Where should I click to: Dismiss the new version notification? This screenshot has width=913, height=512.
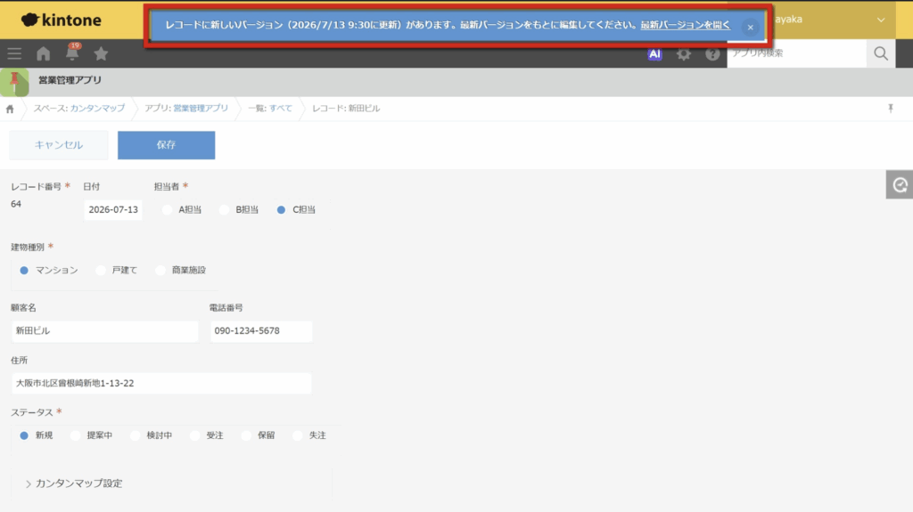(750, 27)
